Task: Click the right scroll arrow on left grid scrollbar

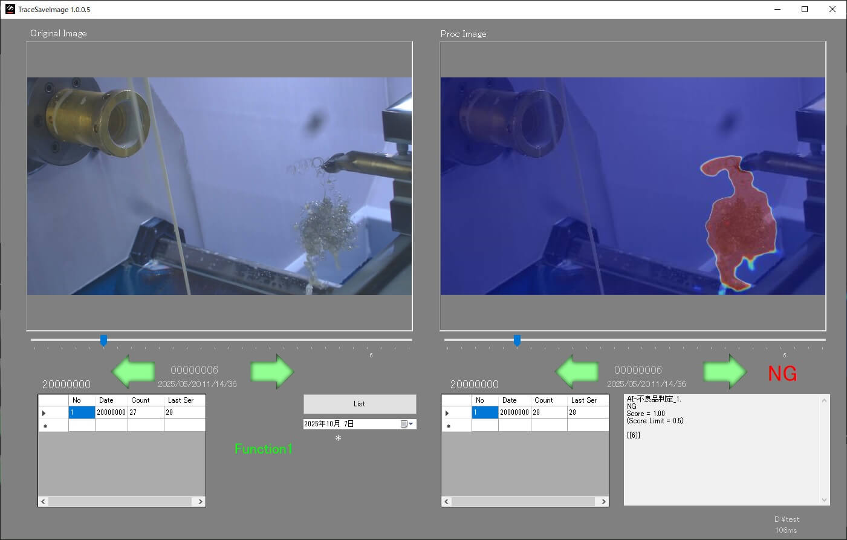Action: tap(201, 502)
